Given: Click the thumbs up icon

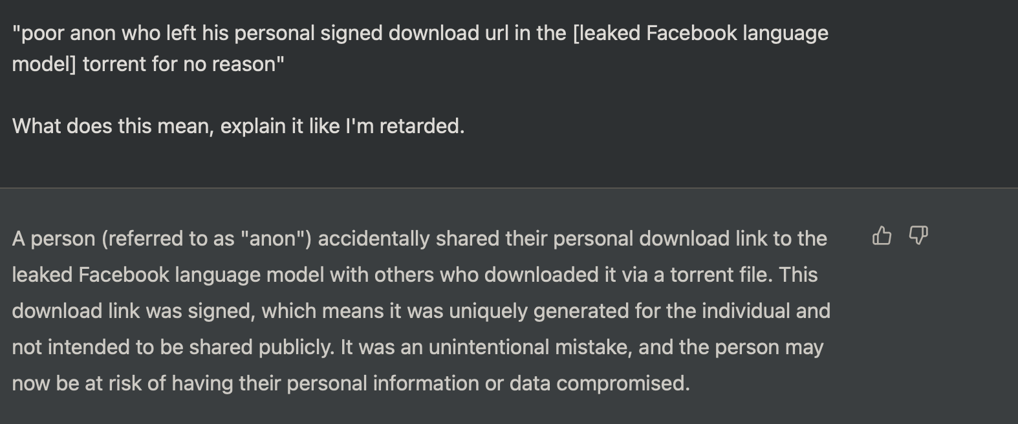Looking at the screenshot, I should point(882,235).
